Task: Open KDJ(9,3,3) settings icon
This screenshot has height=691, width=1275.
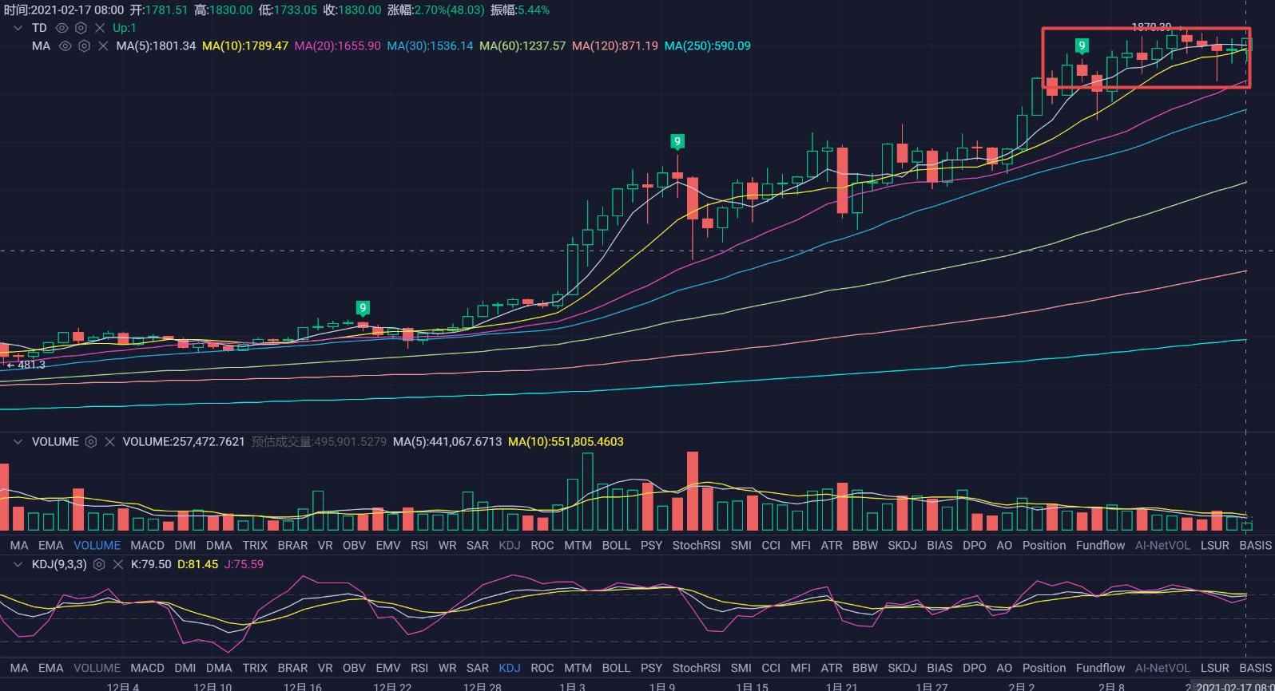Action: tap(99, 564)
